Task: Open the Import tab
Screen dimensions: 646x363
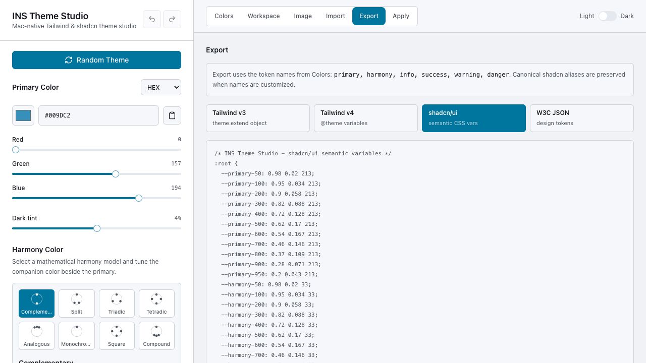Action: click(336, 16)
